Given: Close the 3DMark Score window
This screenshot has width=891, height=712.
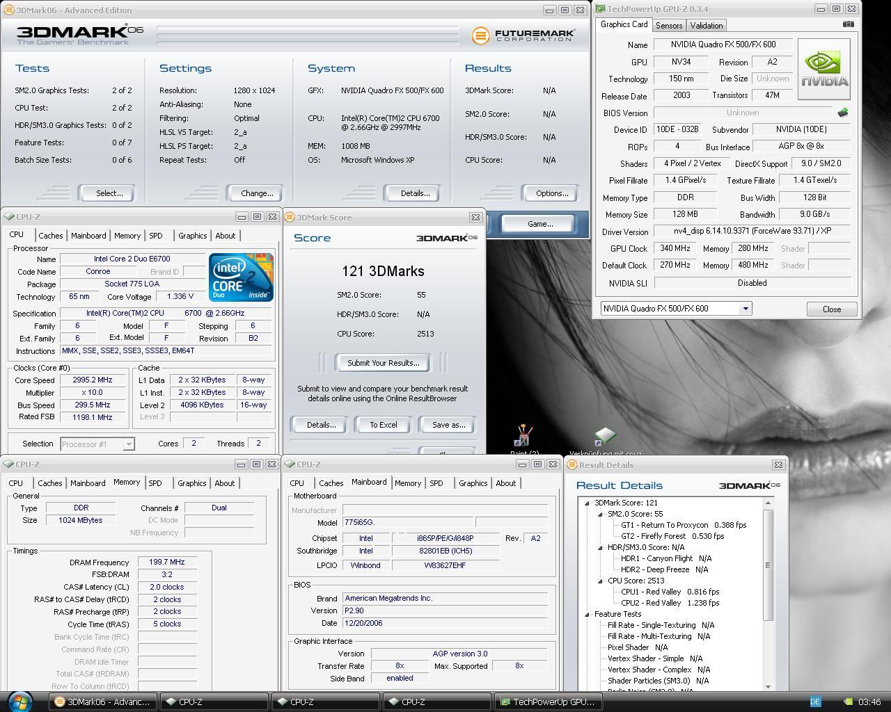Looking at the screenshot, I should (475, 217).
